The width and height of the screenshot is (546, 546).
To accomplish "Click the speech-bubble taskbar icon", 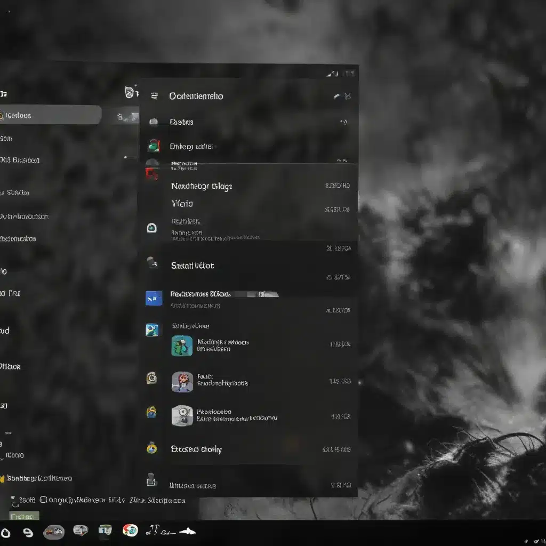I will (81, 531).
